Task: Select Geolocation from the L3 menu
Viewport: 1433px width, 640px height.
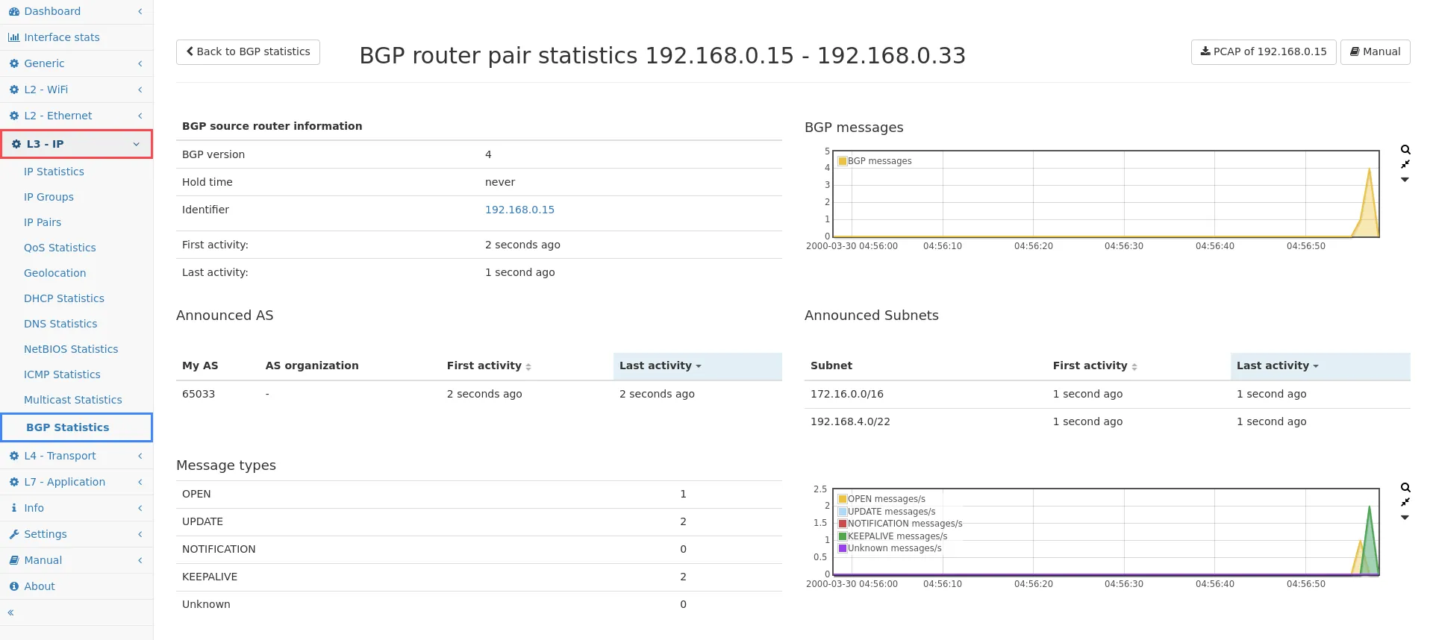Action: click(x=54, y=273)
